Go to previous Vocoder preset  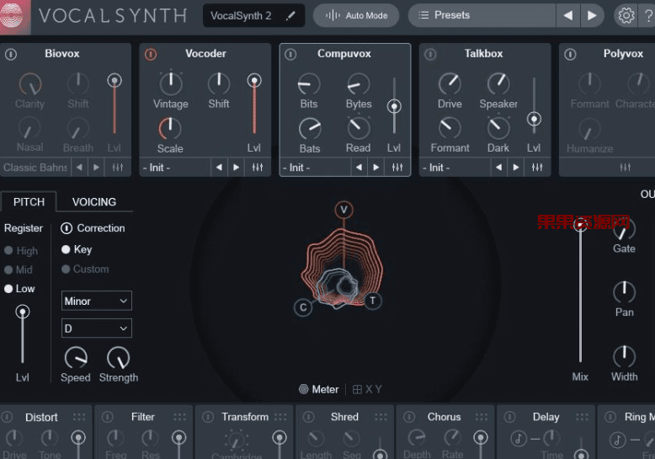pos(219,168)
